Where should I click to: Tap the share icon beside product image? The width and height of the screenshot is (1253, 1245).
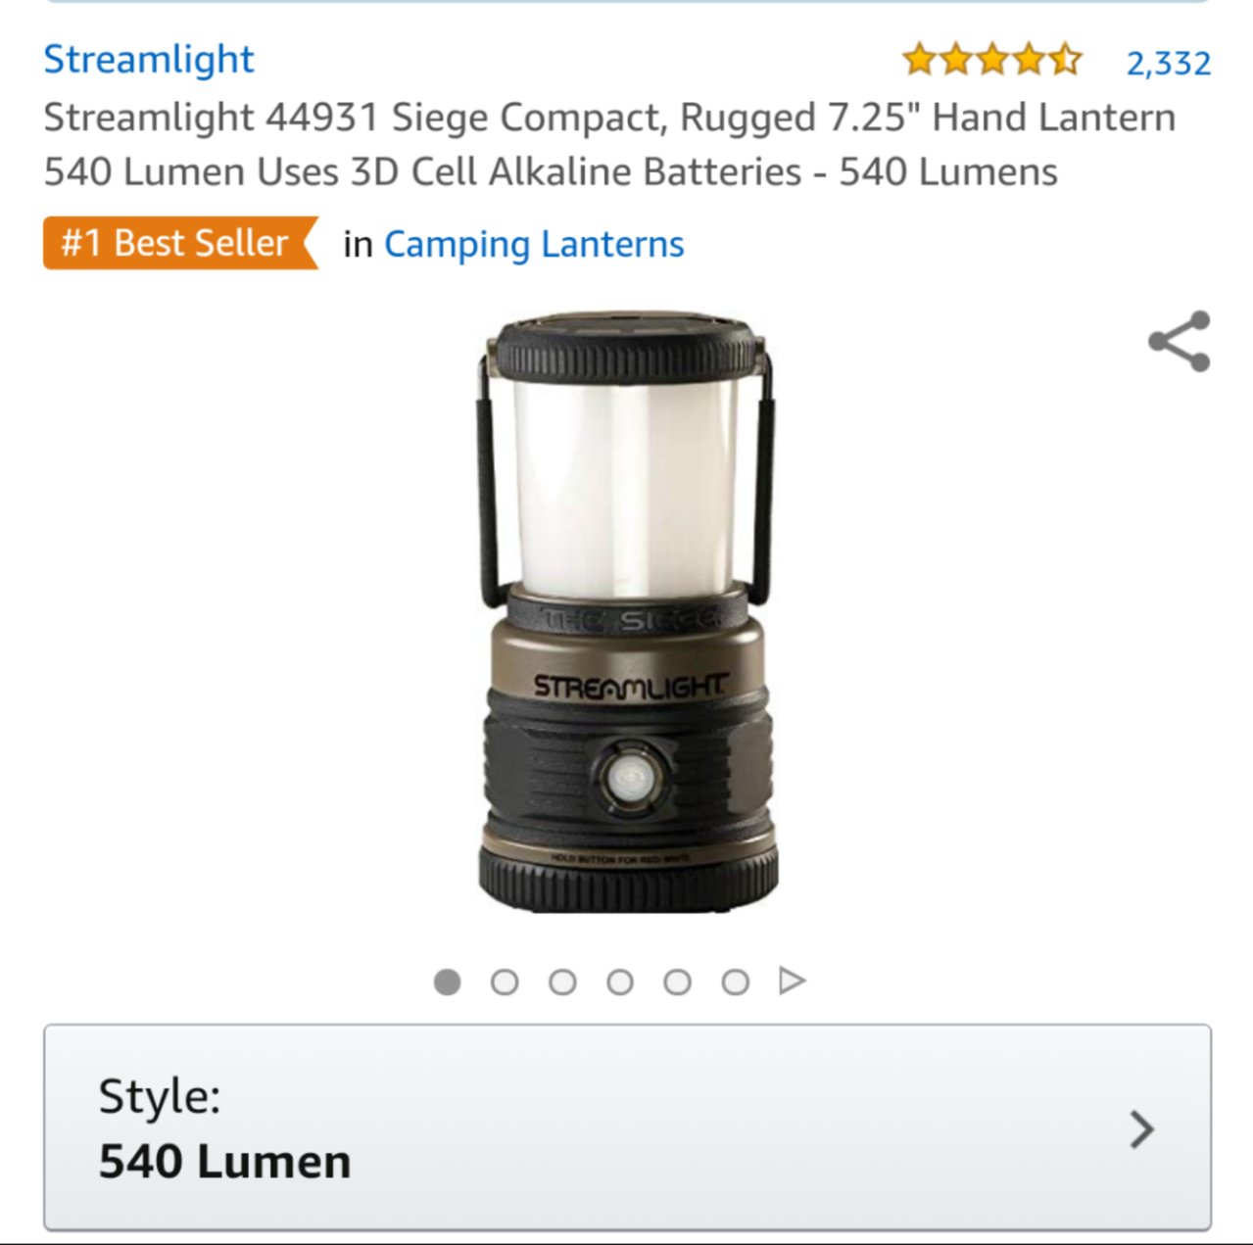point(1180,342)
